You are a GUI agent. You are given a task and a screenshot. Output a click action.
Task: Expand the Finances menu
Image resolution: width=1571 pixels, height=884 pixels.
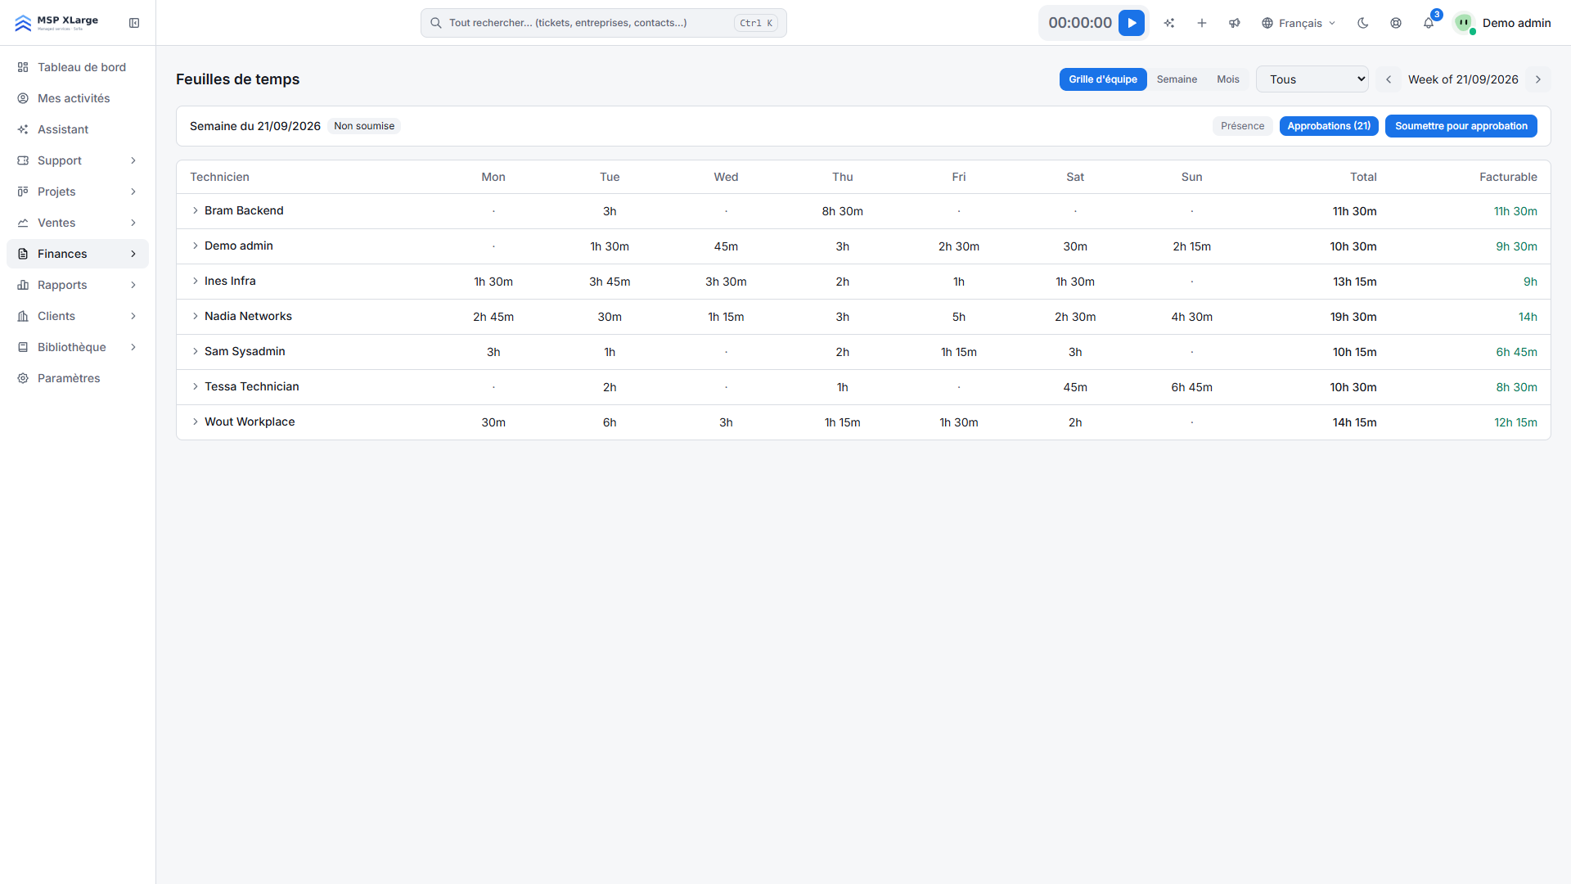tap(78, 254)
